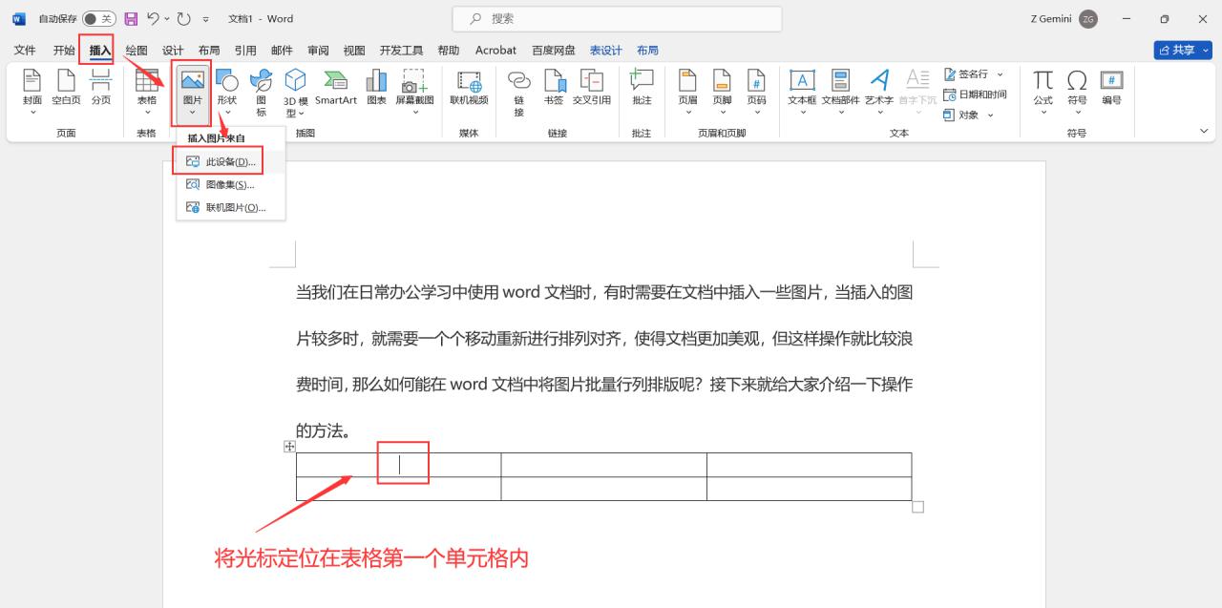Open the ZG account avatar

pyautogui.click(x=1088, y=18)
